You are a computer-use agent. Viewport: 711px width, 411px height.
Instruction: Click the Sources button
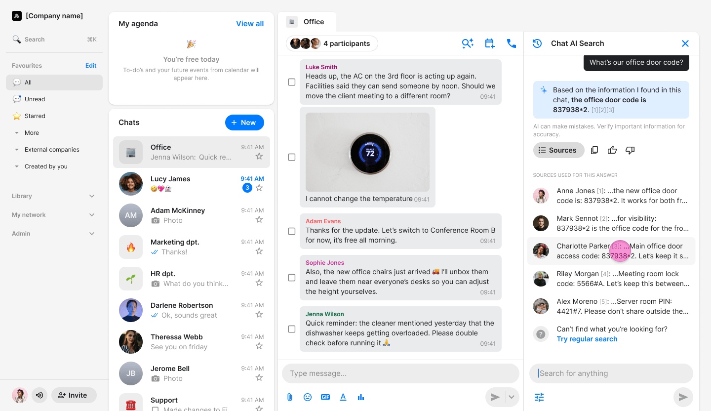pyautogui.click(x=558, y=150)
